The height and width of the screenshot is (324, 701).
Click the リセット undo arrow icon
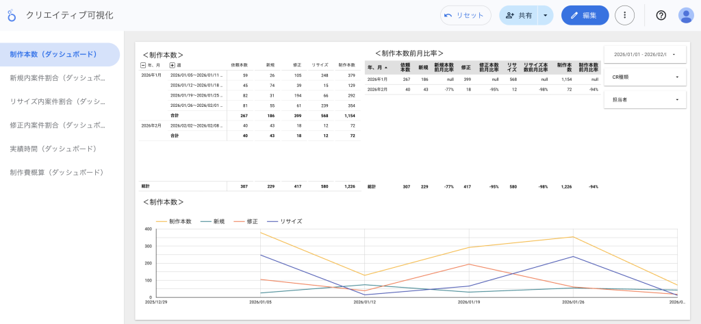448,15
